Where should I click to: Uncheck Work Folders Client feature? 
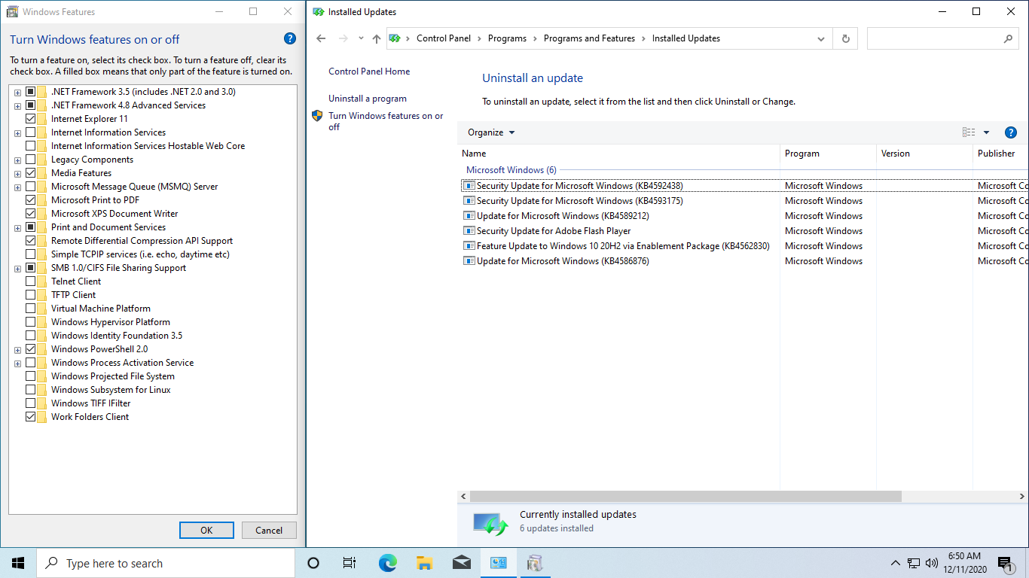(31, 417)
